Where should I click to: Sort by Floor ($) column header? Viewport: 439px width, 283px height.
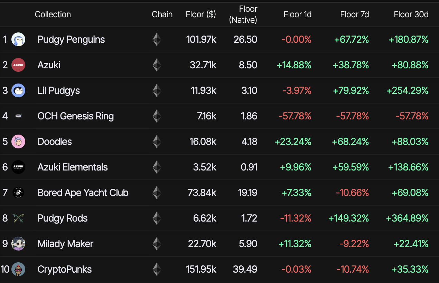coord(201,14)
